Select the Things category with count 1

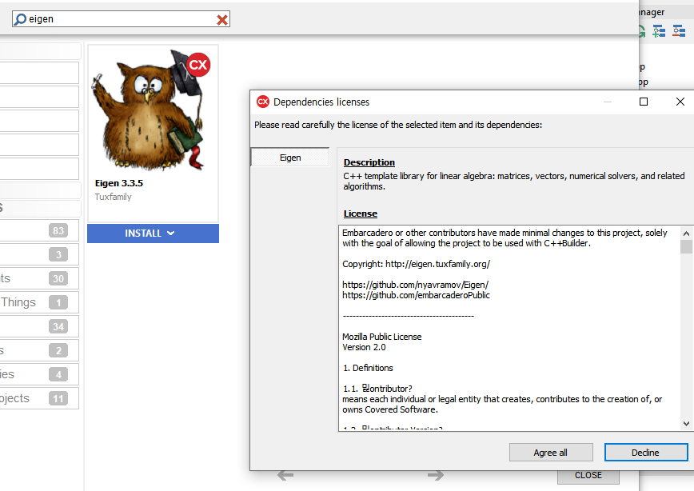point(39,302)
